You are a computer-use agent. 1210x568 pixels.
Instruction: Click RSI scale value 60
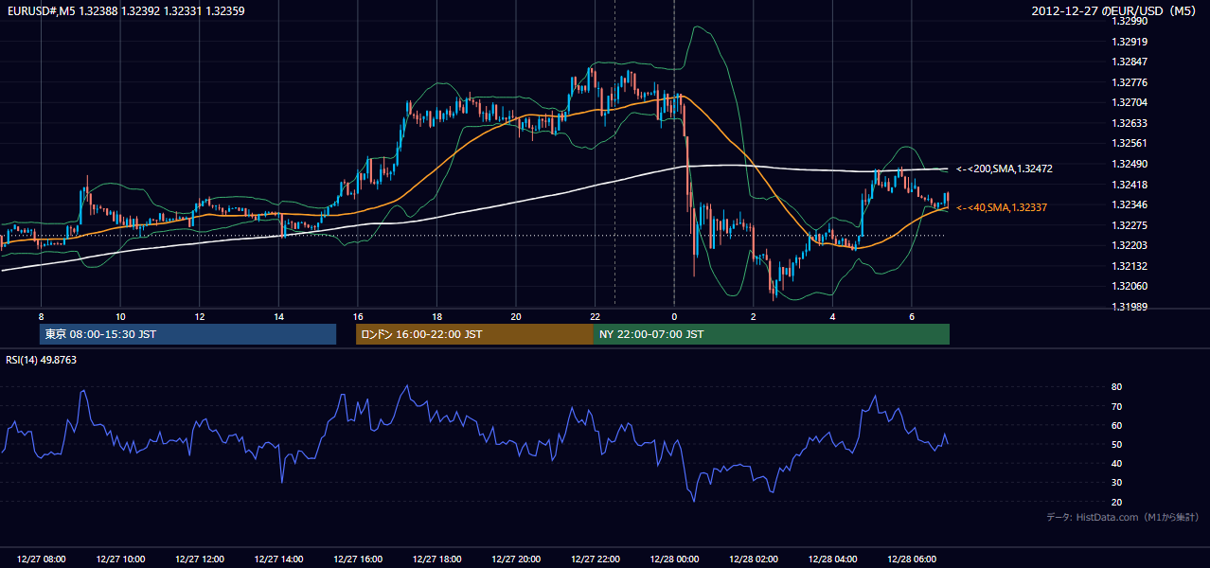click(1117, 425)
